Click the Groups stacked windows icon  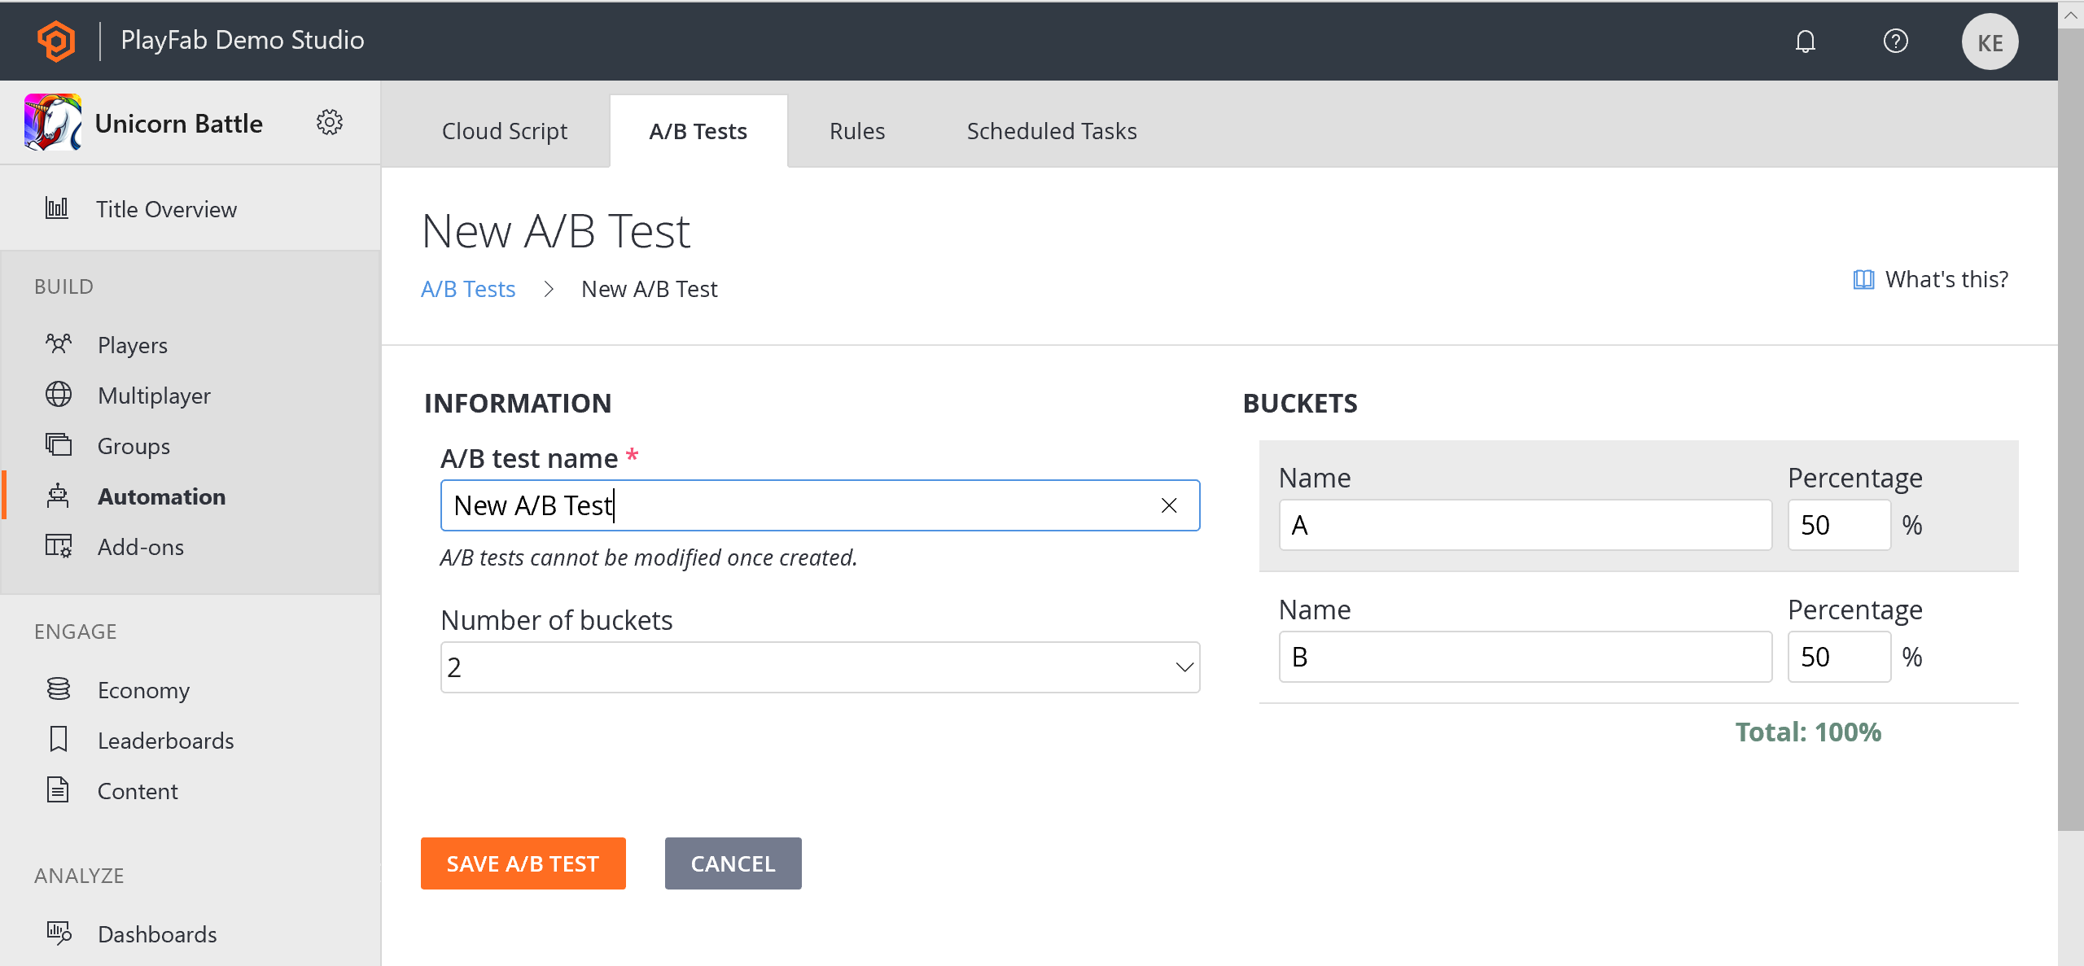coord(59,444)
